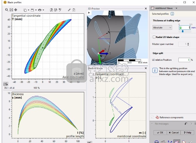Screen dimensions: 196x143
Task: Select the measure distance tool
Action: tap(69, 10)
